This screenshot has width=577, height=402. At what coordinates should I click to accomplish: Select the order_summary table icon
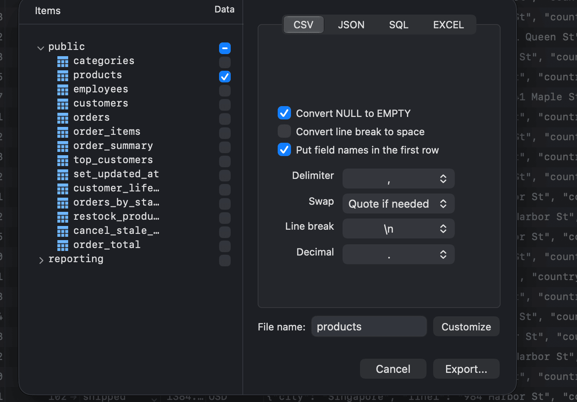click(63, 146)
